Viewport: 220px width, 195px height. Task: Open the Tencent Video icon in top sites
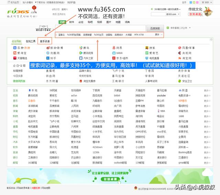(81, 53)
